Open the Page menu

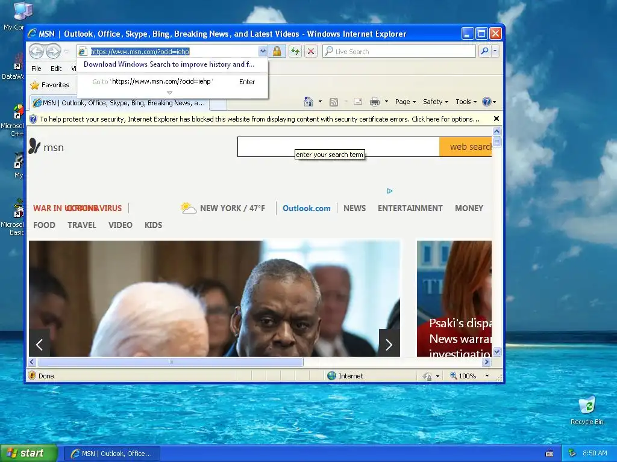click(x=406, y=102)
